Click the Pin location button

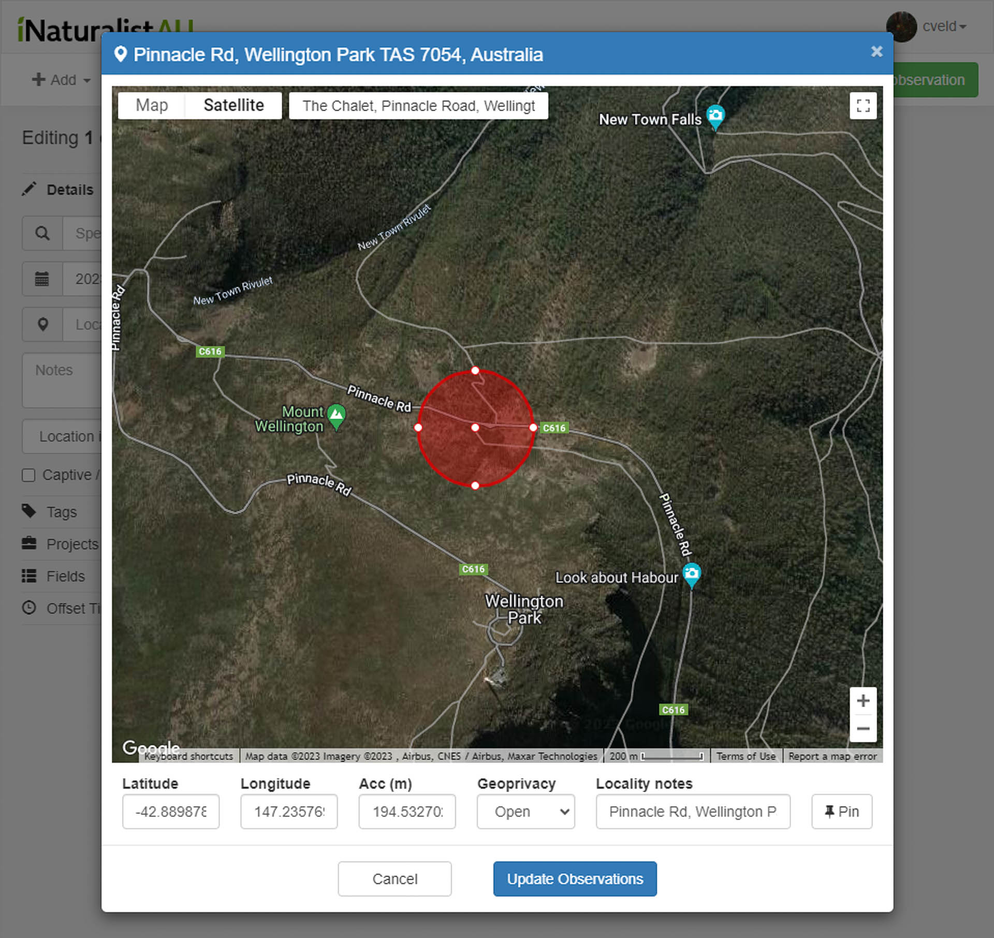click(x=841, y=811)
